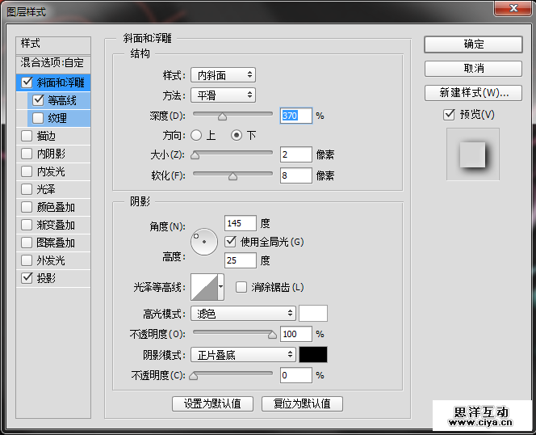The width and height of the screenshot is (536, 435).
Task: Select 外发光 style entry label
Action: [51, 260]
